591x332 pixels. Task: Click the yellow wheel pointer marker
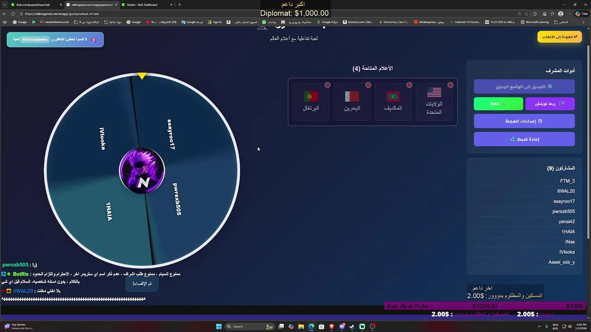coord(142,75)
